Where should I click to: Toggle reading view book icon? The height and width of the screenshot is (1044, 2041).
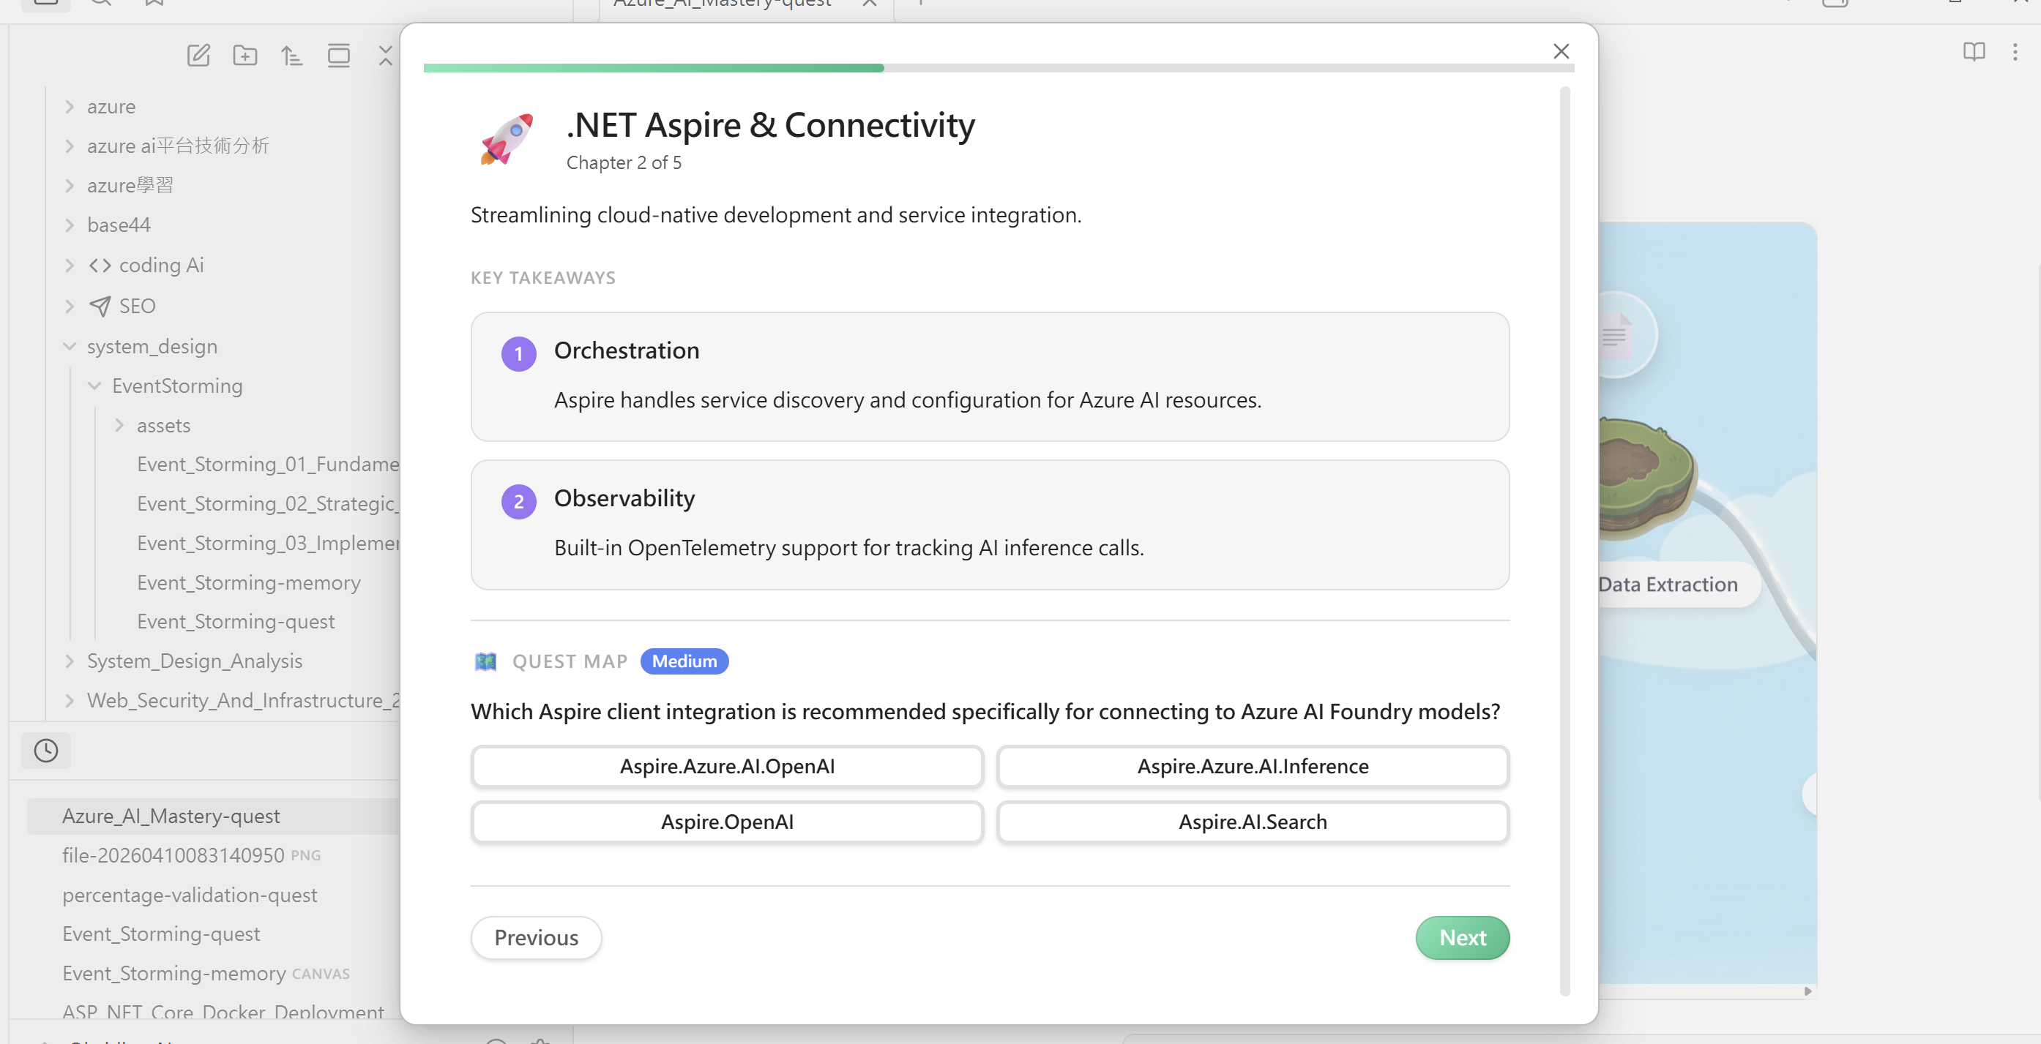tap(1974, 52)
